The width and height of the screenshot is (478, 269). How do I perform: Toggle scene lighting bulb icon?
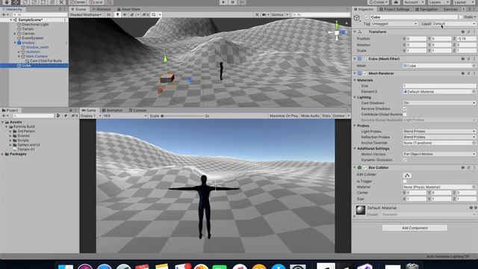click(117, 15)
